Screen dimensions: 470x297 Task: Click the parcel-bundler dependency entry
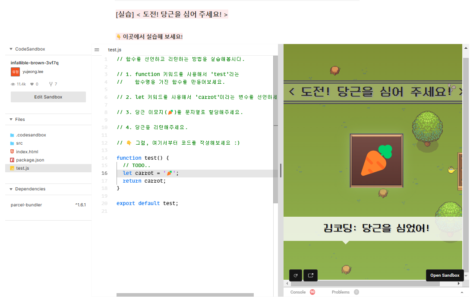click(26, 205)
